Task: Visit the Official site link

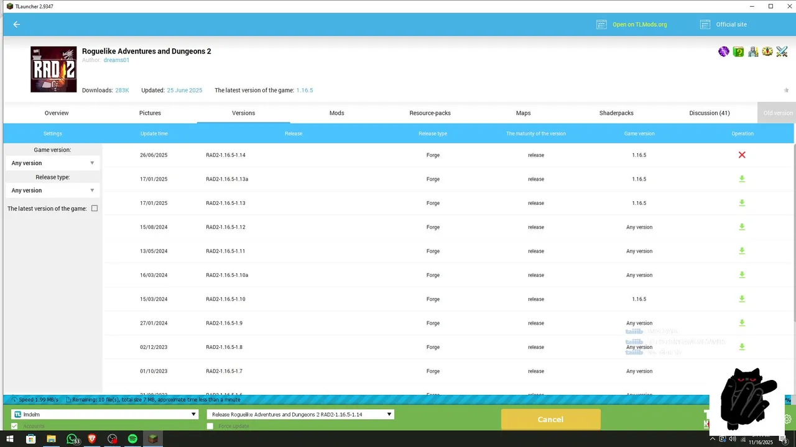Action: (x=731, y=24)
